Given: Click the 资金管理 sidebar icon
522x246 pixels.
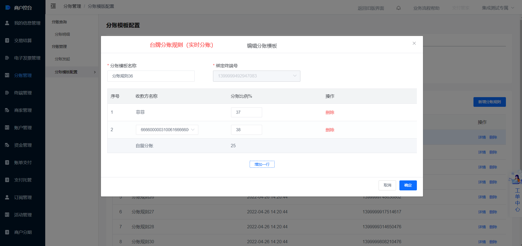Looking at the screenshot, I should [7, 145].
